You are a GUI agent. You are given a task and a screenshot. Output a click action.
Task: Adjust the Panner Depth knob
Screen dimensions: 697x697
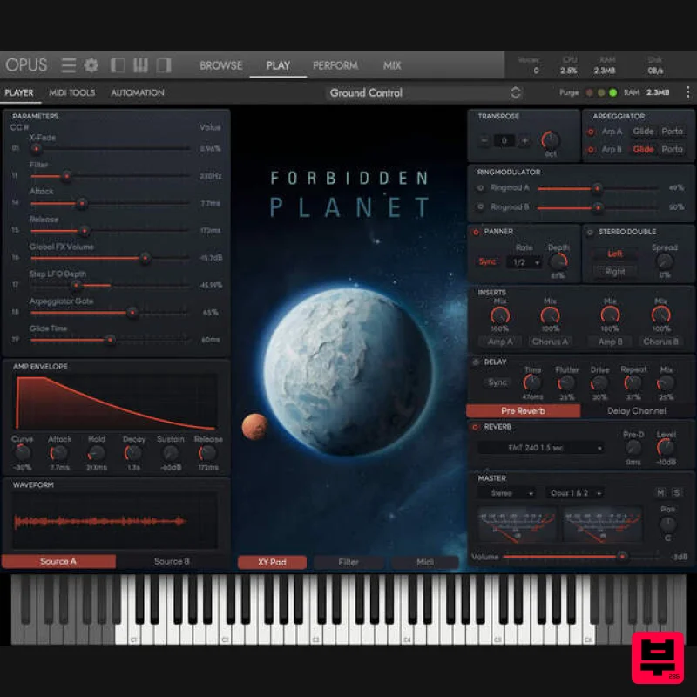[558, 262]
